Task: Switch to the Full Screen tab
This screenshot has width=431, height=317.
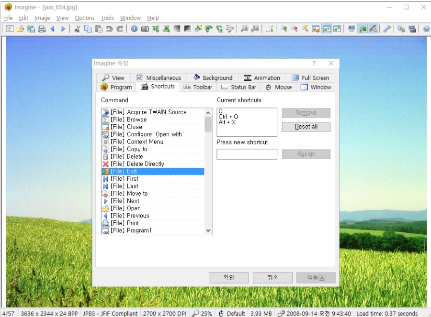Action: pyautogui.click(x=310, y=77)
